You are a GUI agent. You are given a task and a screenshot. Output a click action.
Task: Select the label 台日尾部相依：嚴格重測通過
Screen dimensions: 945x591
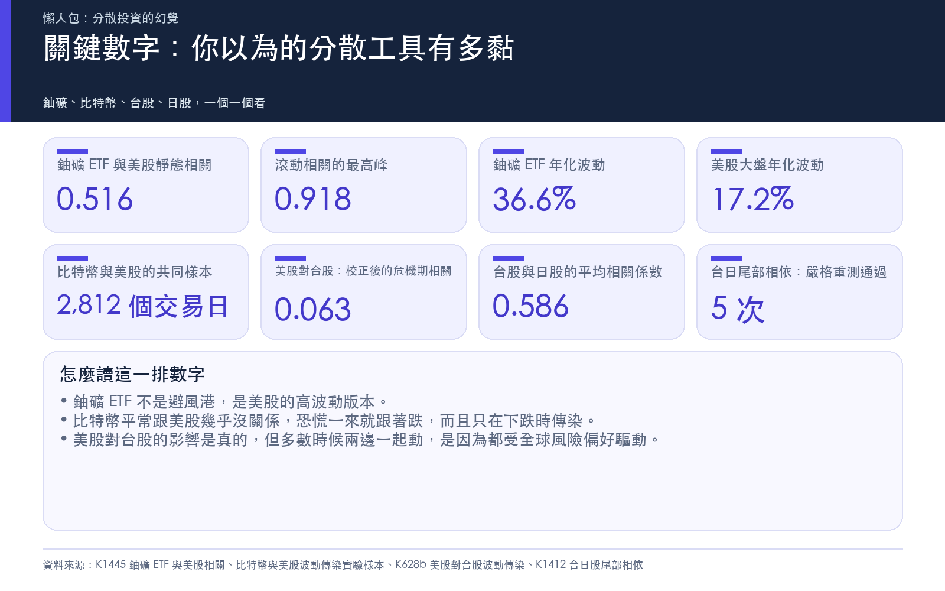coord(799,272)
